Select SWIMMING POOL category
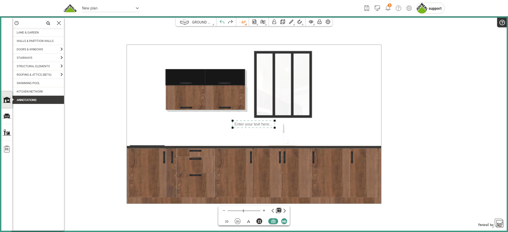This screenshot has width=508, height=232. (38, 83)
